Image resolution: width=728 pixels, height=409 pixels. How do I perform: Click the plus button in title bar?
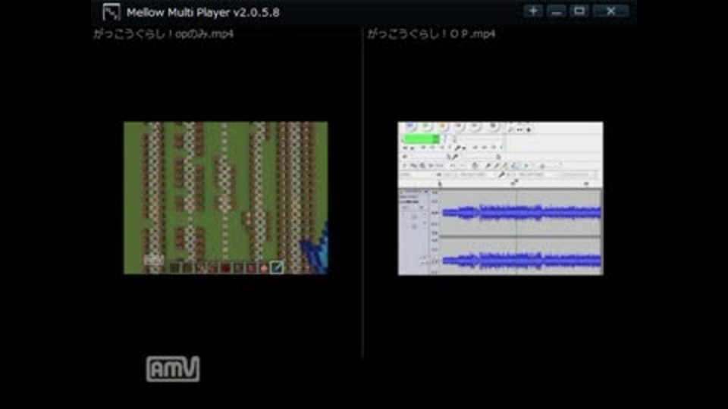tap(533, 11)
